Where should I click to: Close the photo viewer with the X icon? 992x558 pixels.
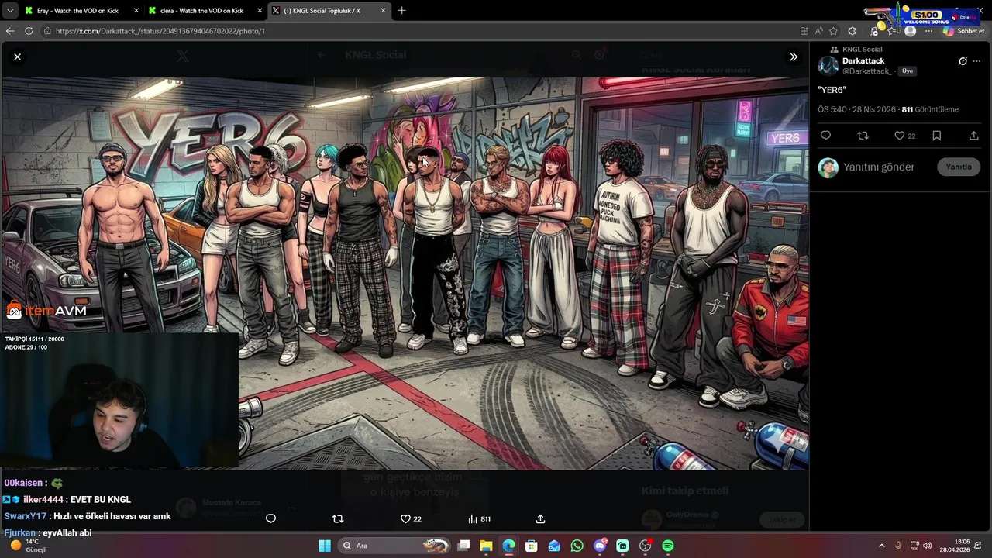click(x=17, y=57)
